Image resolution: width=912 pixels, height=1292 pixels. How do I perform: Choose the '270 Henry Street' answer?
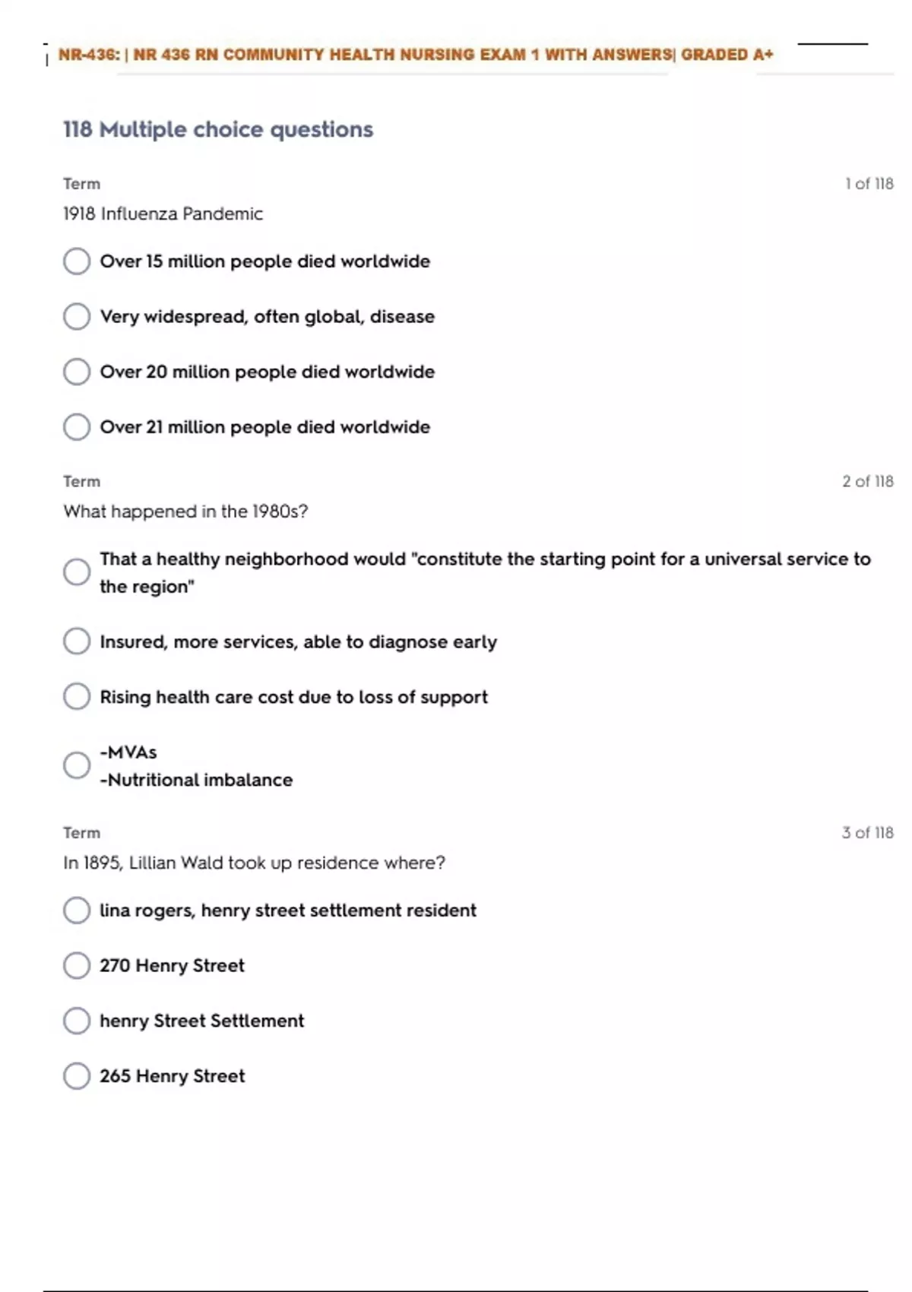[77, 965]
